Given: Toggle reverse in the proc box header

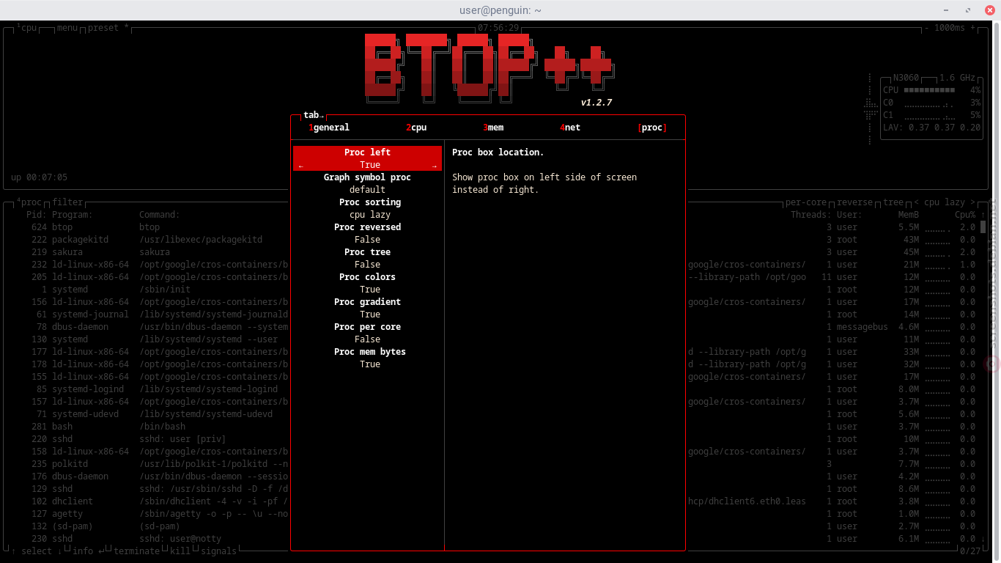Looking at the screenshot, I should coord(855,202).
